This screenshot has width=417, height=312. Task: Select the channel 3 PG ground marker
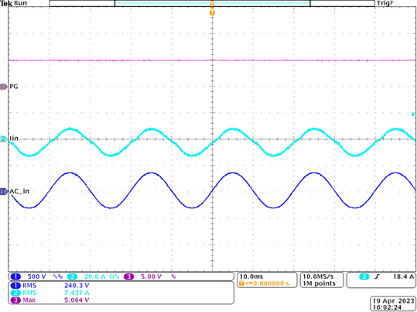[3, 87]
